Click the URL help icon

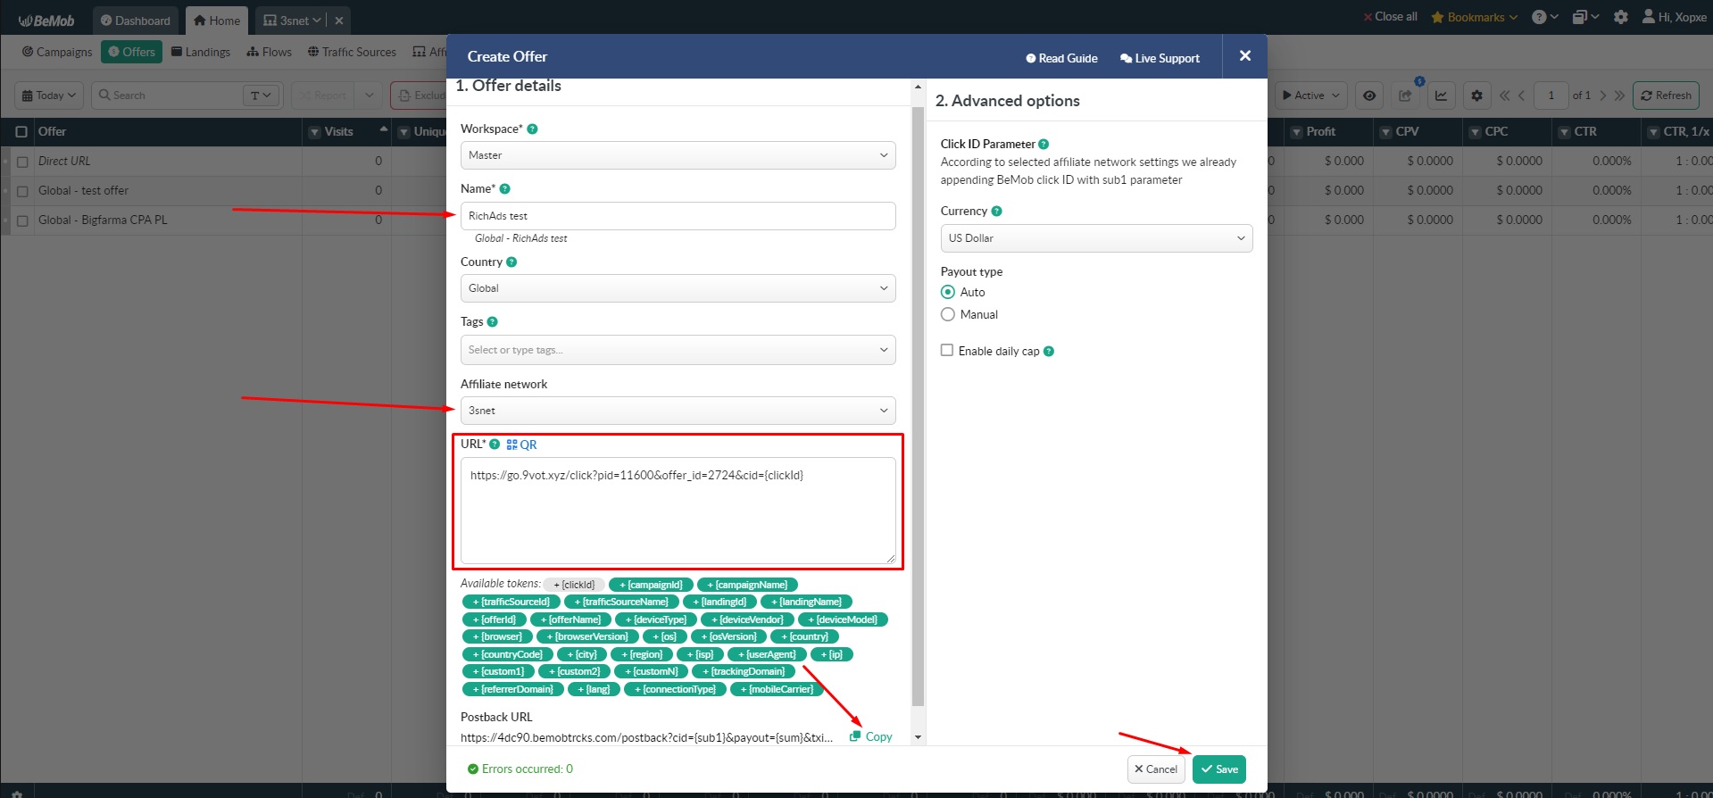point(495,444)
